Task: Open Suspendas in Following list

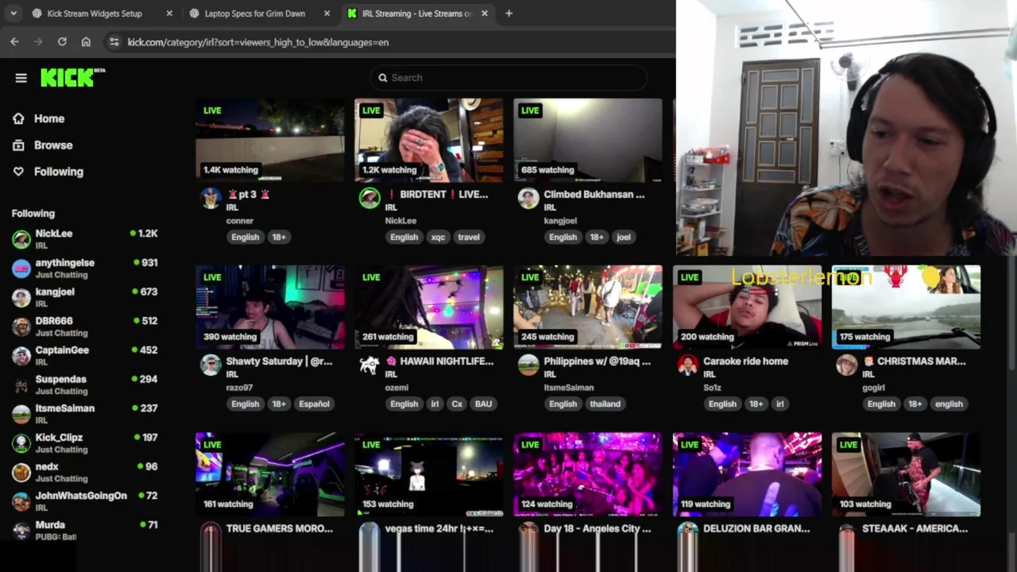Action: (84, 385)
